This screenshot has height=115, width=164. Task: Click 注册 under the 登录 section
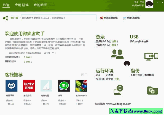click(x=114, y=41)
